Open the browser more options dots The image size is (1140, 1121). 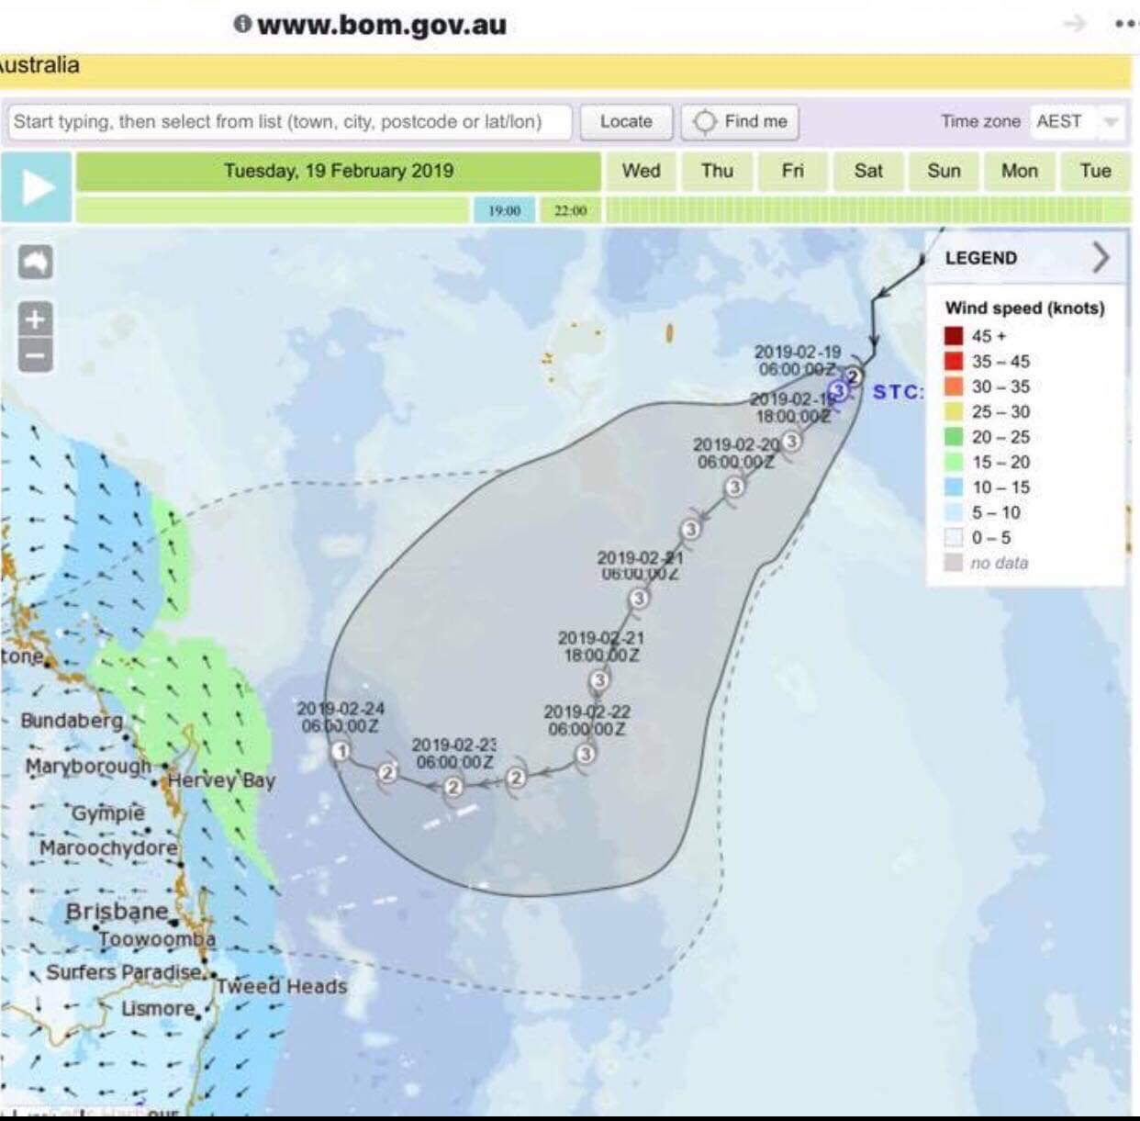(x=1126, y=25)
